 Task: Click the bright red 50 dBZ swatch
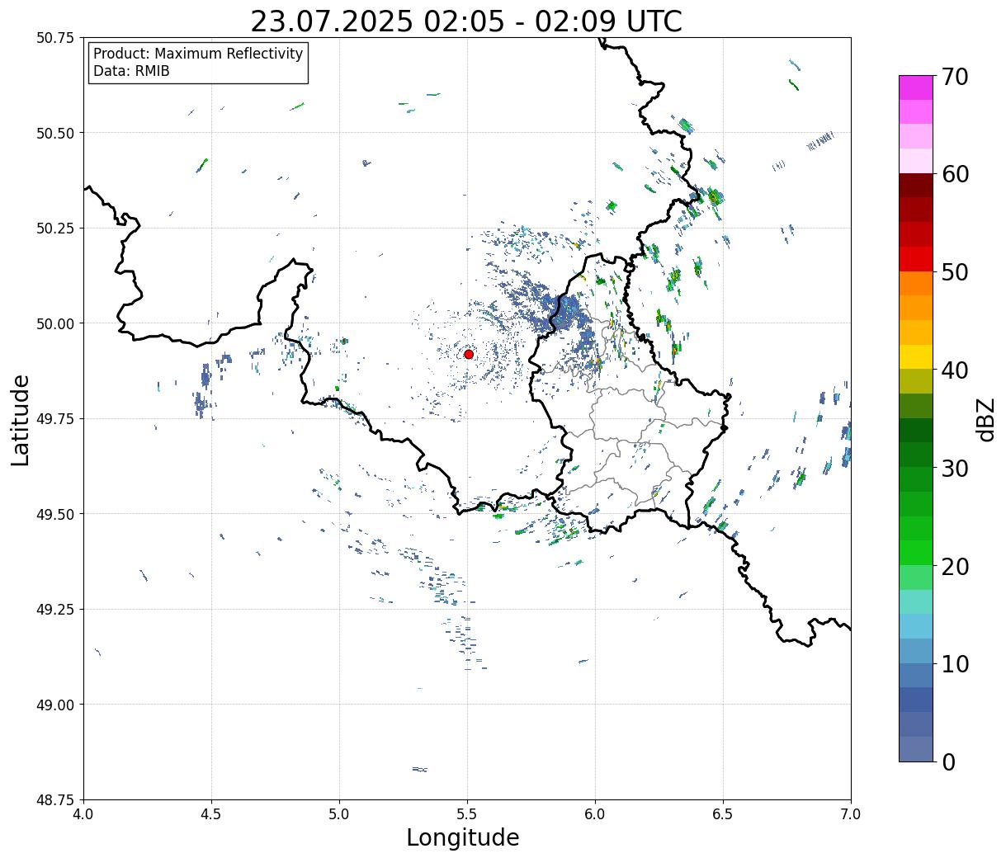(916, 259)
